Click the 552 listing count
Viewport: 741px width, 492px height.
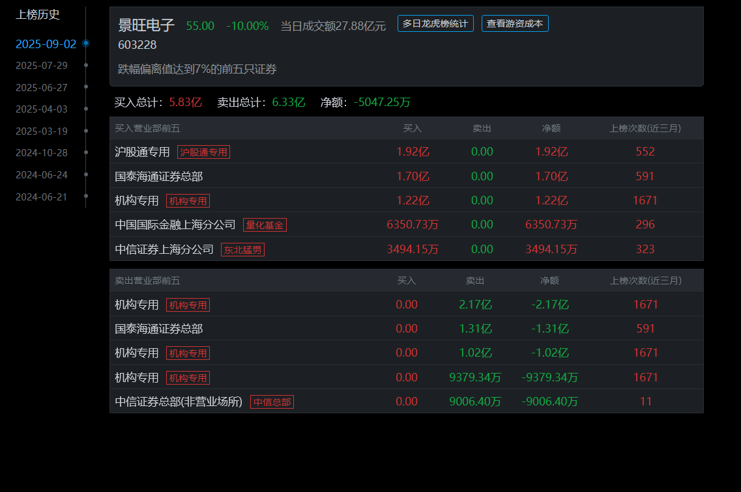(645, 152)
